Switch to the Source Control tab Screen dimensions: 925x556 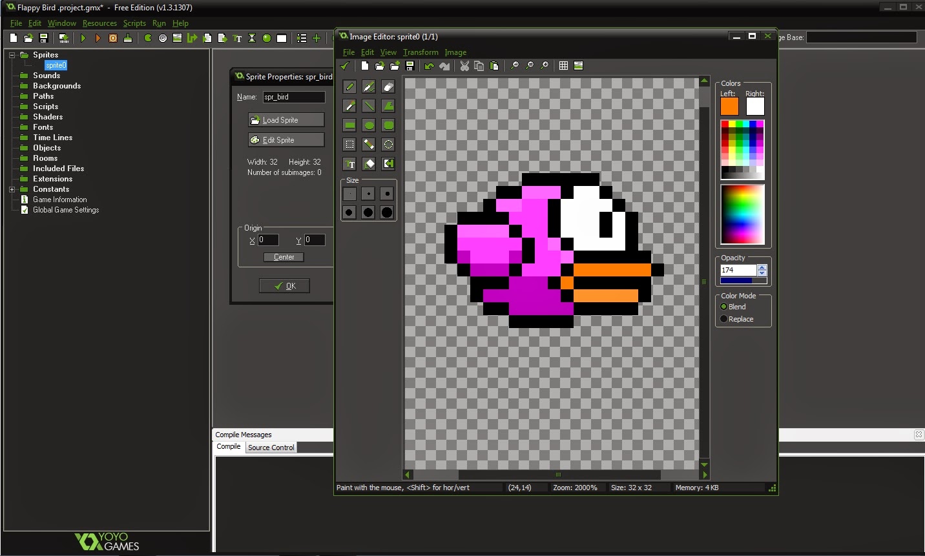pos(271,447)
